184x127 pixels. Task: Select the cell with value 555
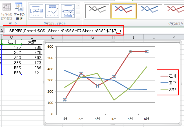tap(12, 67)
